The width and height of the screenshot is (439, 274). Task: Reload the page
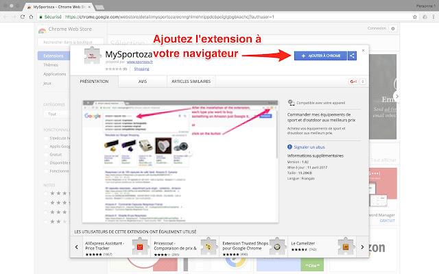23,16
